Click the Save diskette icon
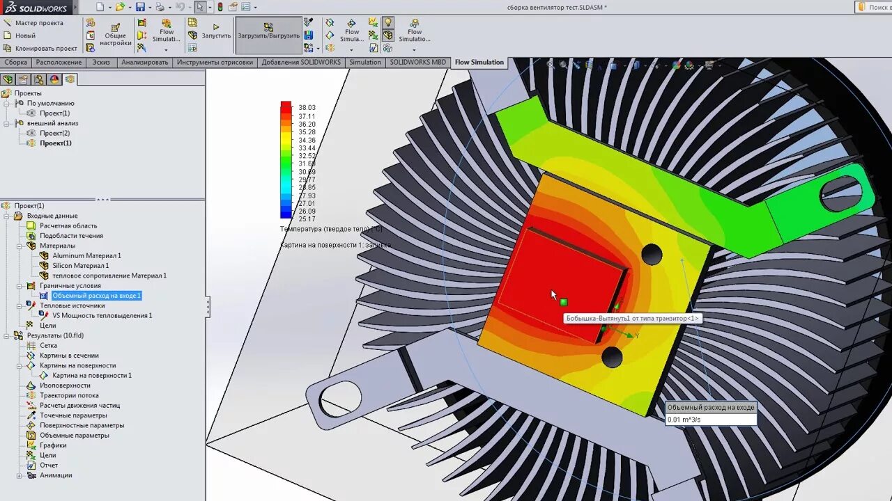Viewport: 892px width, 501px height. pyautogui.click(x=140, y=7)
